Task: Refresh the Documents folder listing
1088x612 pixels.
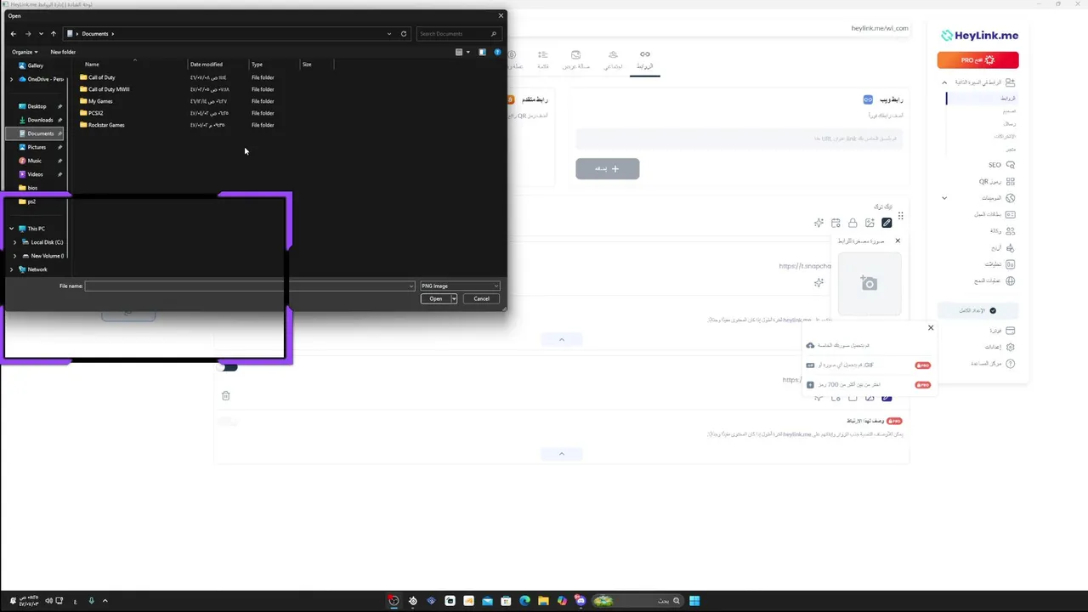Action: (404, 34)
